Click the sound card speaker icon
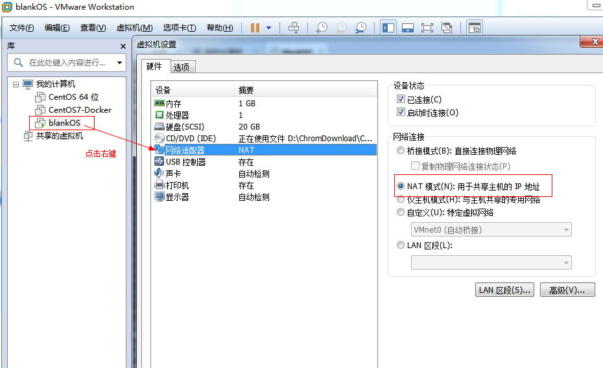This screenshot has height=368, width=603. point(160,173)
